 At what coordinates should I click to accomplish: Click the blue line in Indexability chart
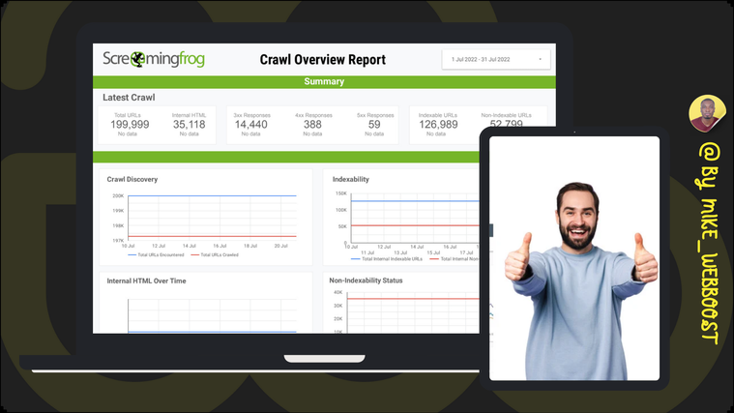(415, 201)
